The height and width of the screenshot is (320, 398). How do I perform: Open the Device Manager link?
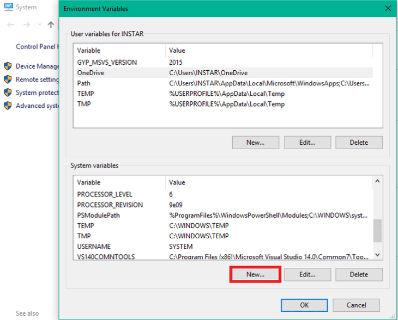click(37, 66)
